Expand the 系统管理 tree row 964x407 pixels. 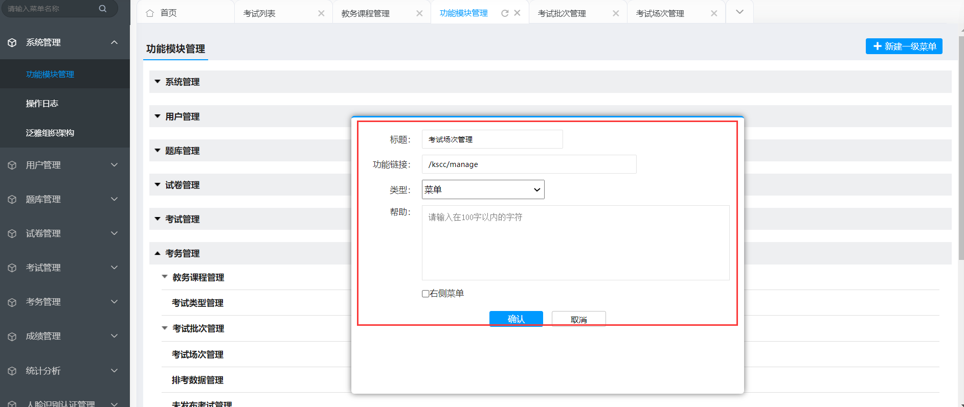coord(158,82)
